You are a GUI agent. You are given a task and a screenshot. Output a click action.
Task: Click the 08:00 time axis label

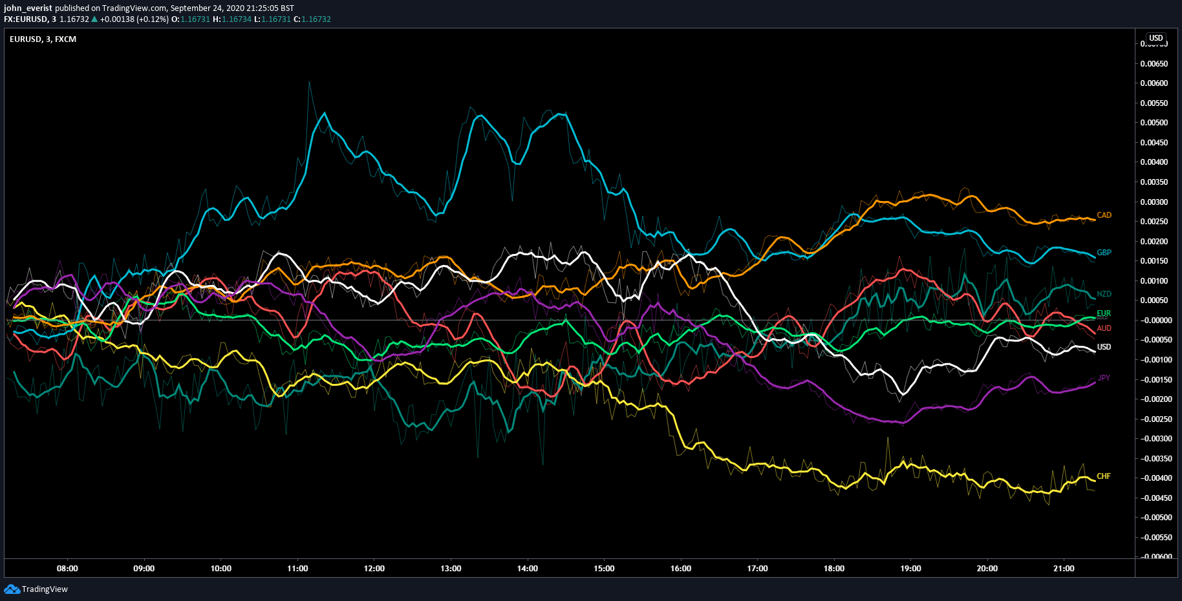click(67, 569)
